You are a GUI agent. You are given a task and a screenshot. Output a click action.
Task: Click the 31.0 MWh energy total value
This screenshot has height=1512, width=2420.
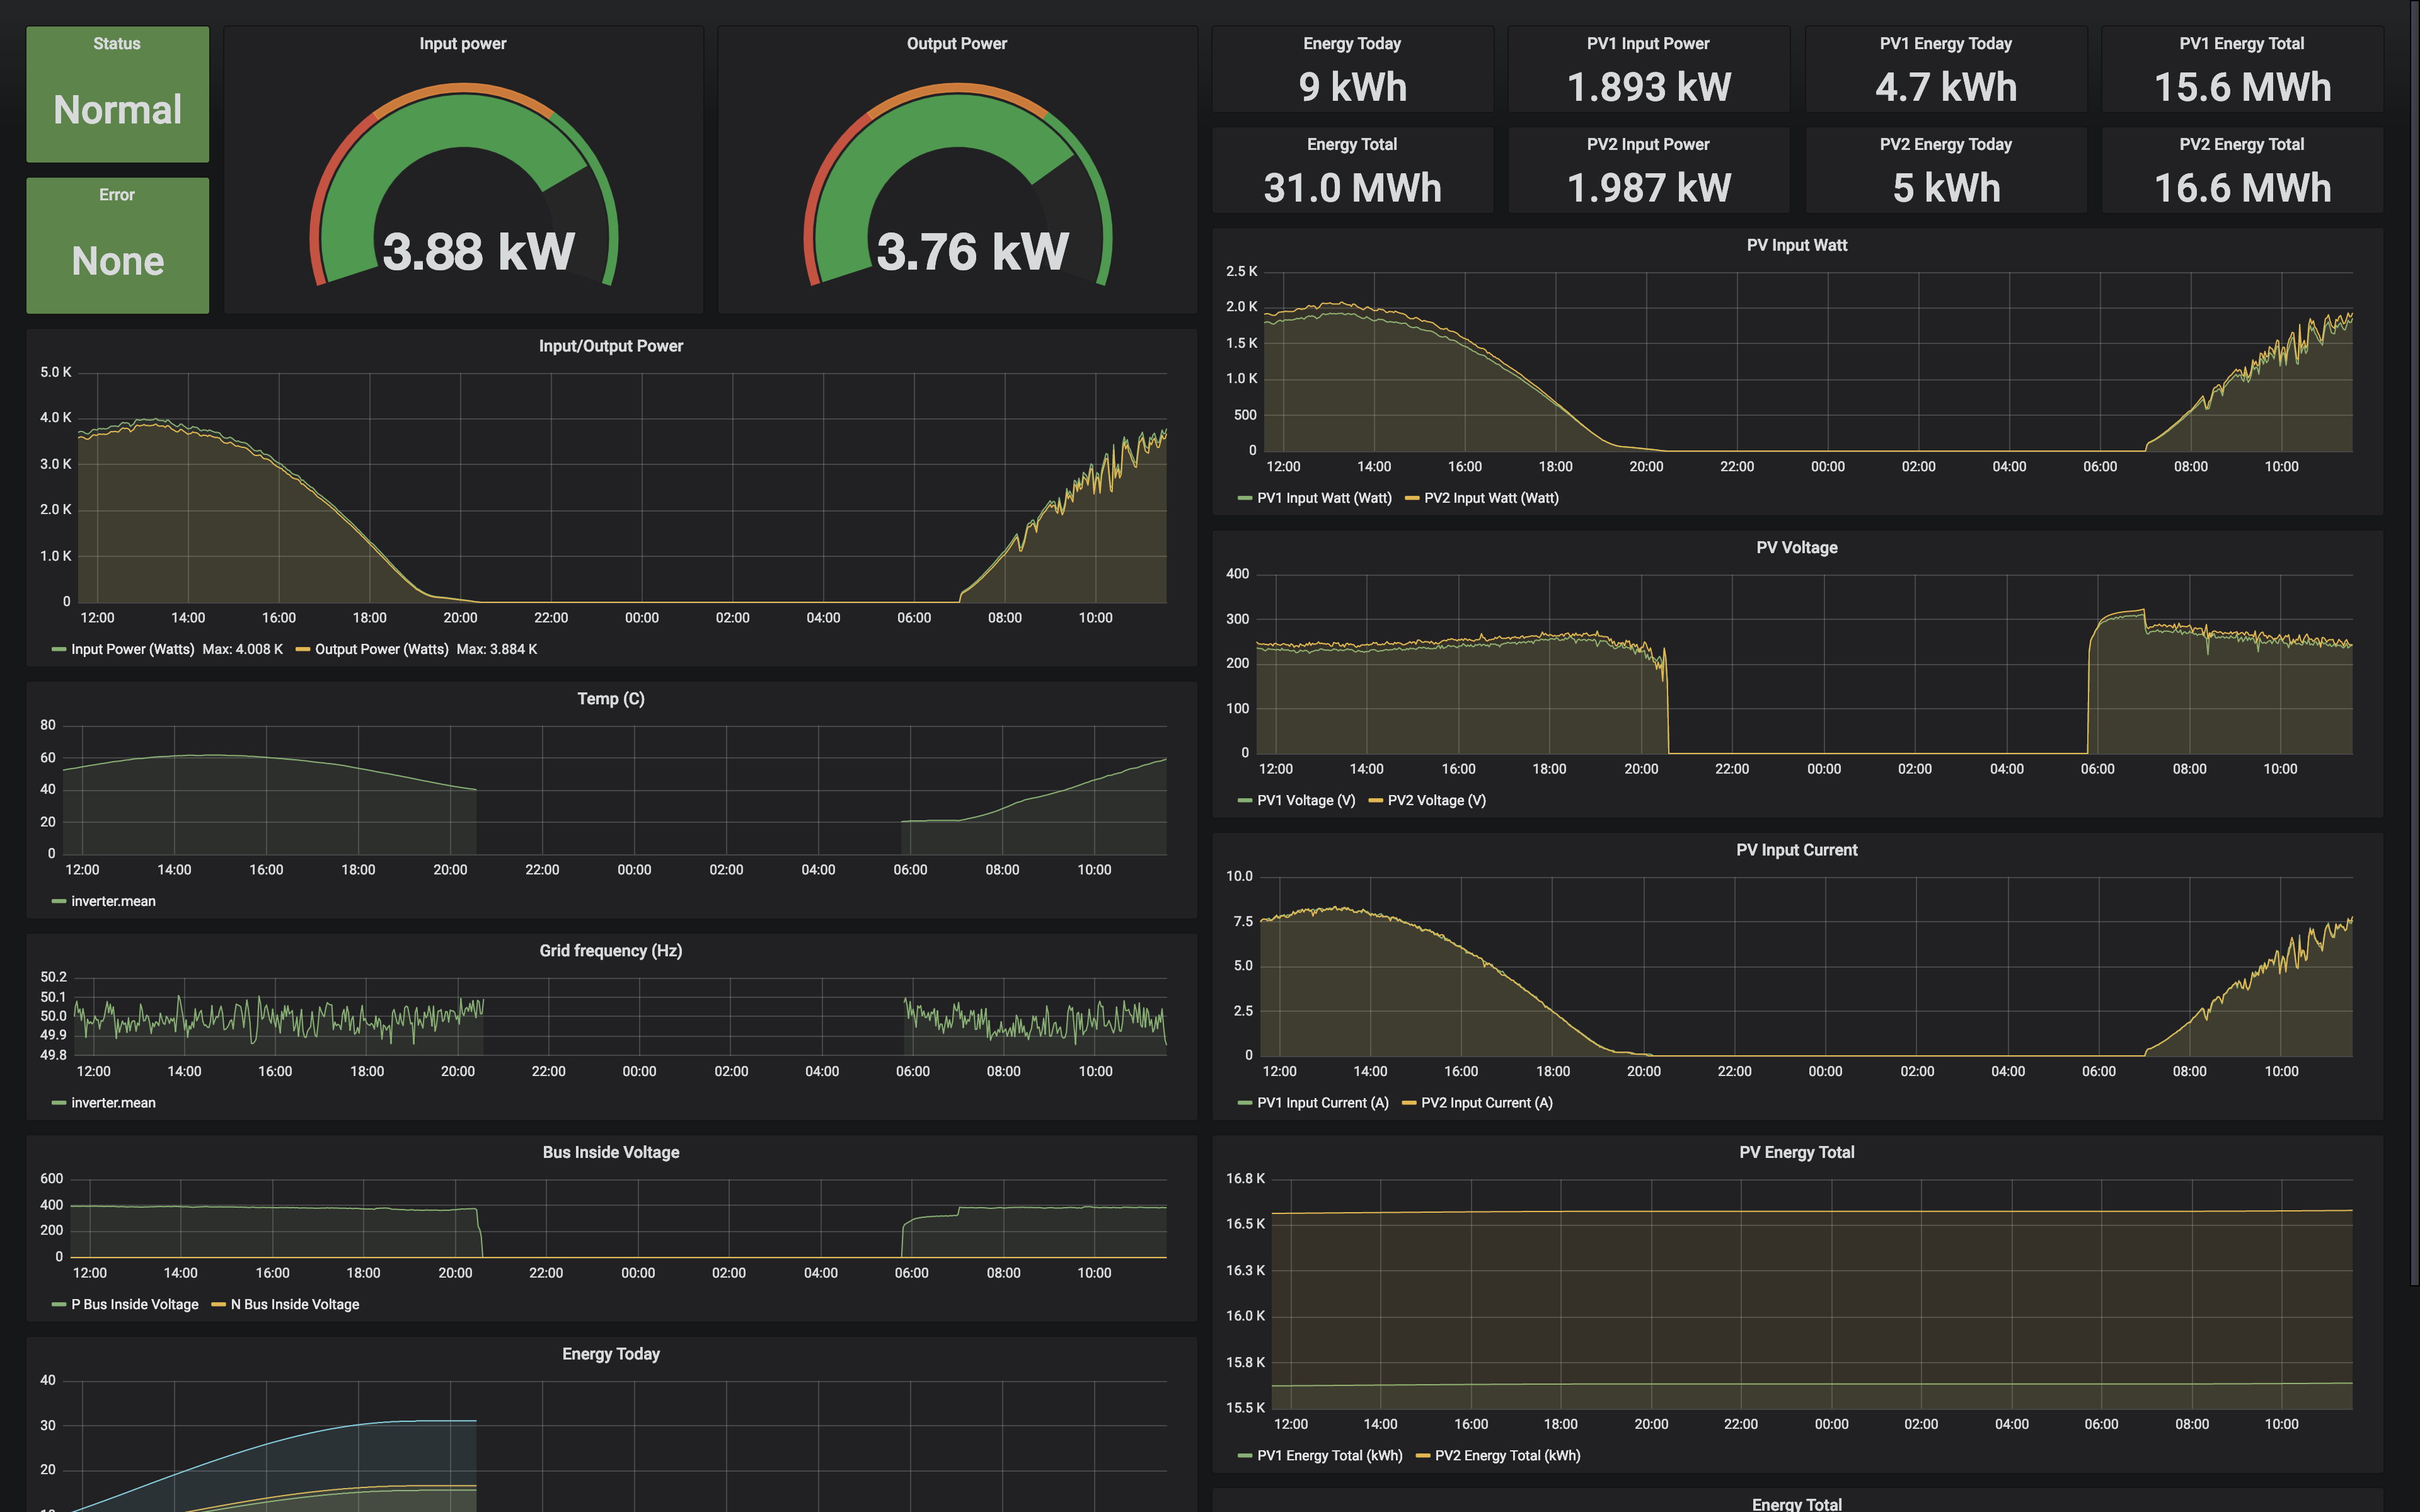point(1352,189)
